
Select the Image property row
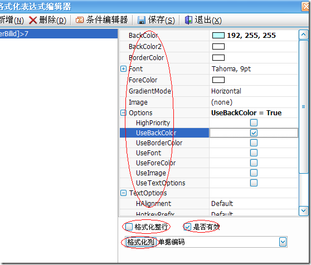pos(209,102)
